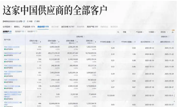Open the 知识产权 330 tab
This screenshot has height=107, width=177.
click(x=92, y=27)
